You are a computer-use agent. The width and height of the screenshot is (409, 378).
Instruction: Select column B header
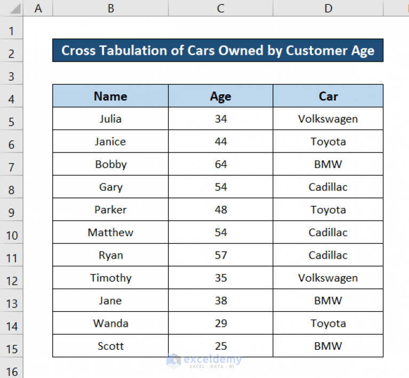110,8
